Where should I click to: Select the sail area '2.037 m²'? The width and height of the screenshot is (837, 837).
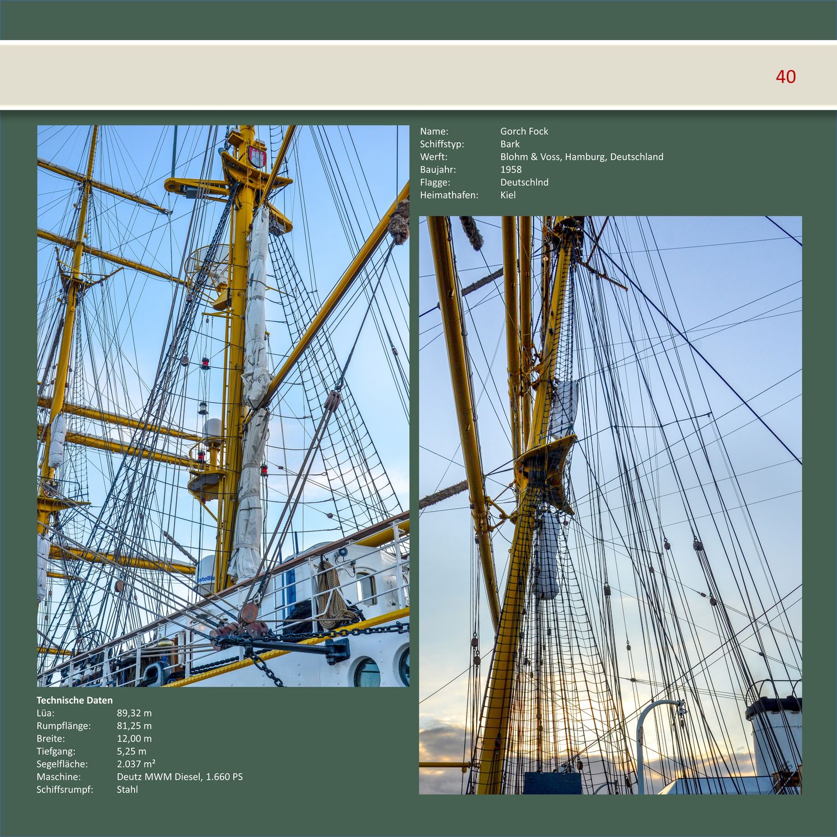click(x=136, y=764)
